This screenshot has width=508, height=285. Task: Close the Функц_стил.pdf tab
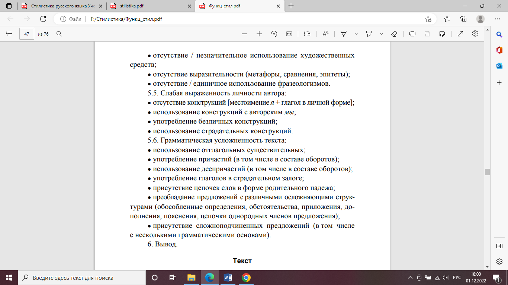(x=278, y=6)
